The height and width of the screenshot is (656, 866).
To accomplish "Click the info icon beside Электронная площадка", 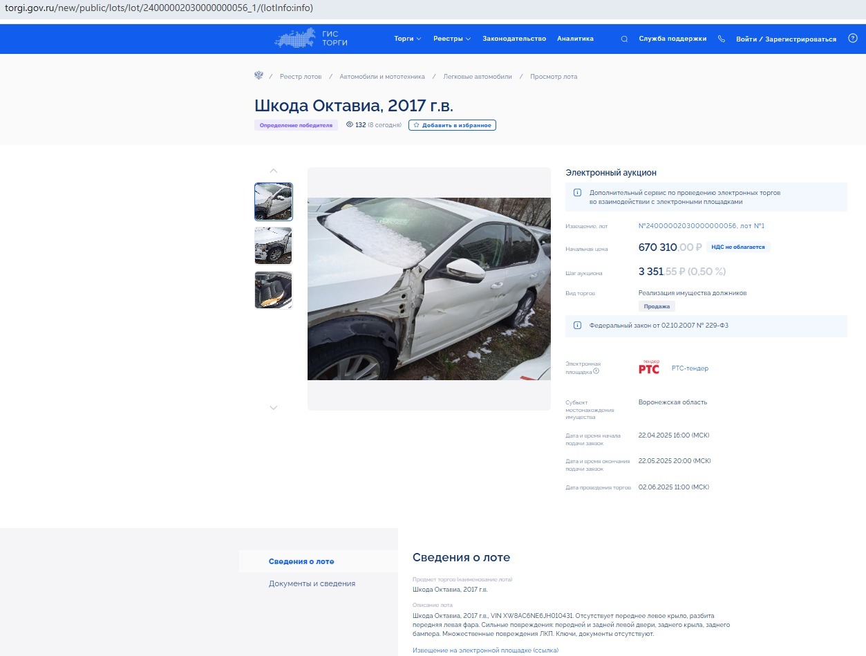I will pyautogui.click(x=596, y=371).
